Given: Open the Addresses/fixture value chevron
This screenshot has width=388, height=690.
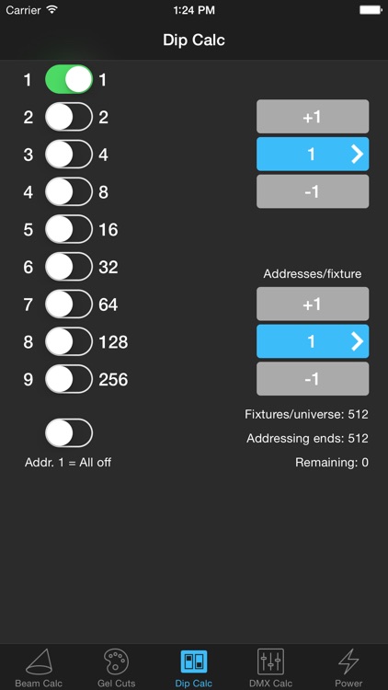Looking at the screenshot, I should [358, 341].
